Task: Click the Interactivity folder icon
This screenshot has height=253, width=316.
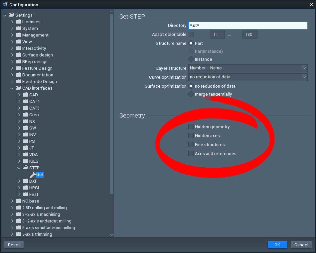Action: coord(18,48)
